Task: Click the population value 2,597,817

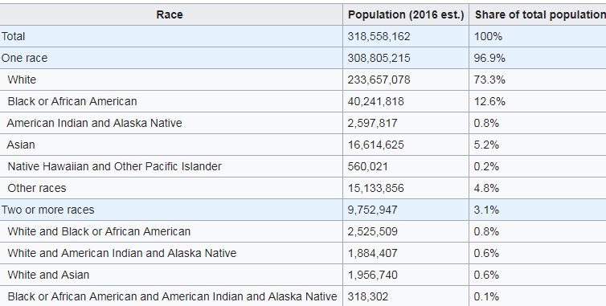Action: pos(373,123)
